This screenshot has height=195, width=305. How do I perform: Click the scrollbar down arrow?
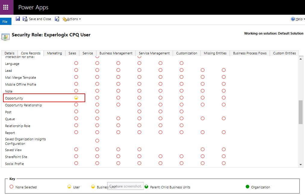point(301,165)
